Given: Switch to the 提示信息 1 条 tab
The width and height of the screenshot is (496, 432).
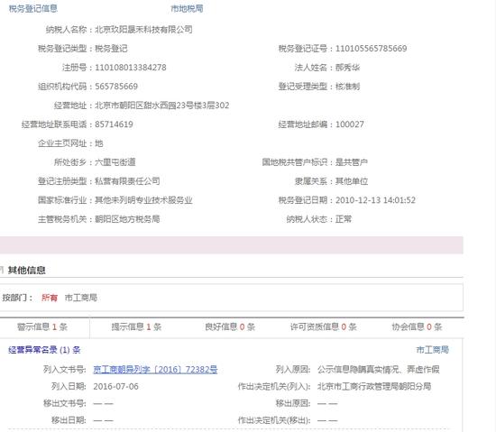Looking at the screenshot, I should [x=137, y=326].
